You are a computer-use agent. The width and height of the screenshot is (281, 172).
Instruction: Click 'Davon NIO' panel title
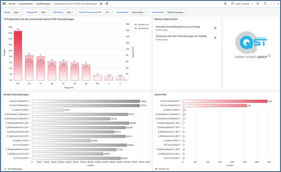tap(161, 94)
